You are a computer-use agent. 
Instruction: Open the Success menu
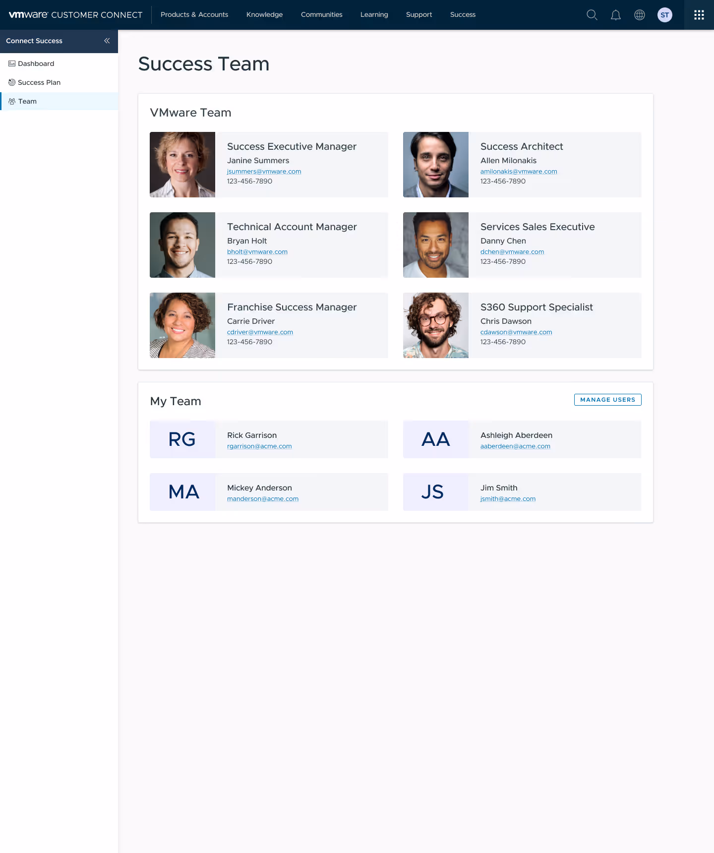[x=463, y=15]
